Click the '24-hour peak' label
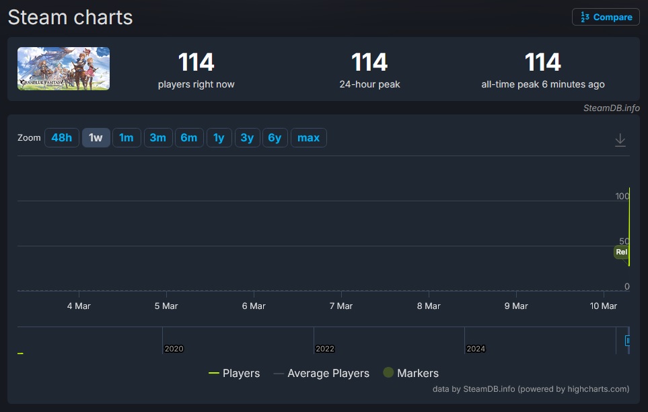Screen dimensions: 648x412 (369, 84)
